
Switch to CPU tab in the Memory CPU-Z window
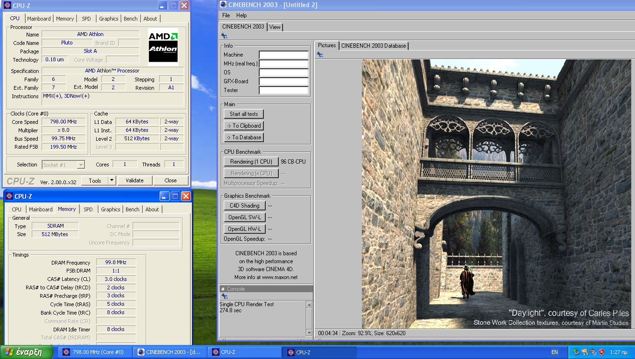coord(16,209)
